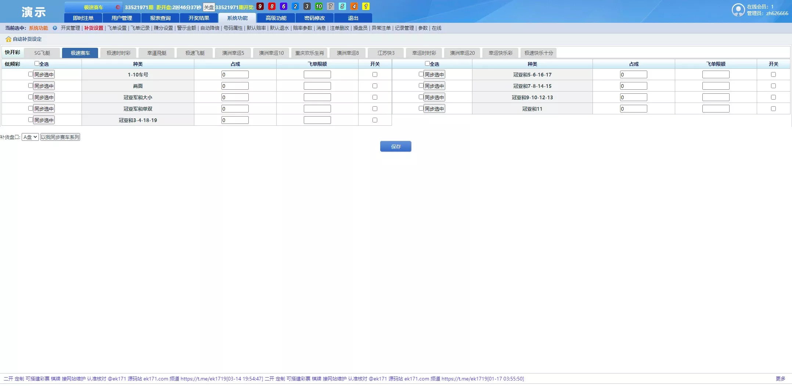The image size is (792, 386).
Task: Click the 以我同步赛车系列 button
Action: 60,137
